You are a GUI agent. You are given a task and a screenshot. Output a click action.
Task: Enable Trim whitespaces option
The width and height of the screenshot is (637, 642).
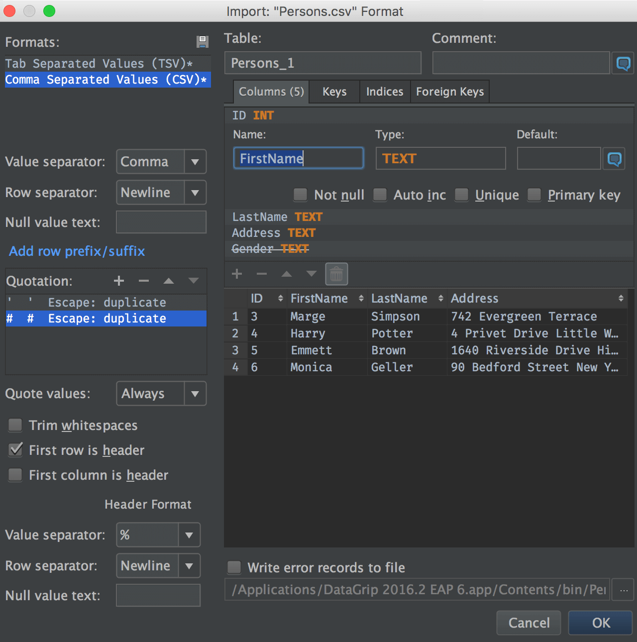(x=16, y=425)
